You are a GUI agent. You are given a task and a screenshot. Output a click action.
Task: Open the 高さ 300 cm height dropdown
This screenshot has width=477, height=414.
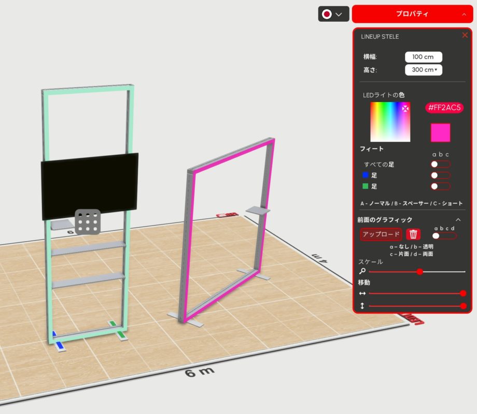pyautogui.click(x=423, y=70)
